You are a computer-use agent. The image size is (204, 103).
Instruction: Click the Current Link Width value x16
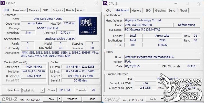tap(146, 83)
